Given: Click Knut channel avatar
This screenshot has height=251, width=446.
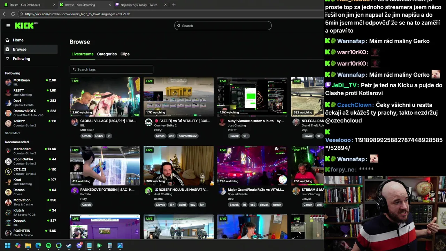Looking at the screenshot, I should click(x=8, y=182).
